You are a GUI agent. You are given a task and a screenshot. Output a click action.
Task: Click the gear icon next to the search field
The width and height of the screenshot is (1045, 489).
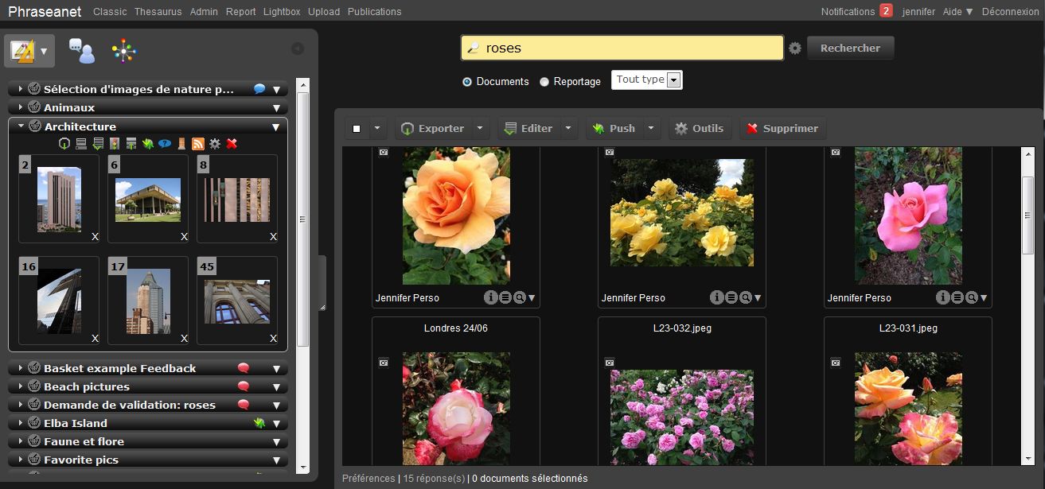[x=794, y=48]
